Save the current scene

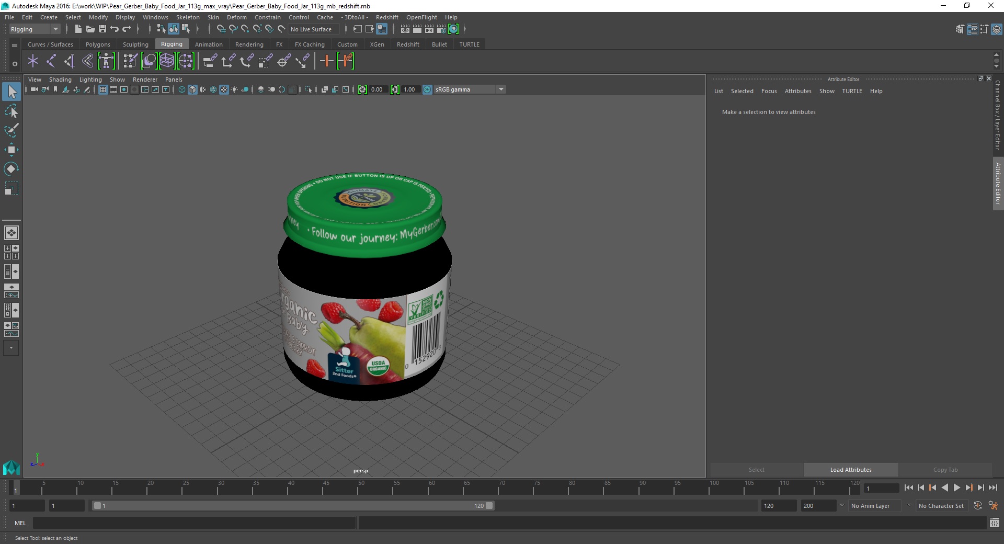point(102,29)
